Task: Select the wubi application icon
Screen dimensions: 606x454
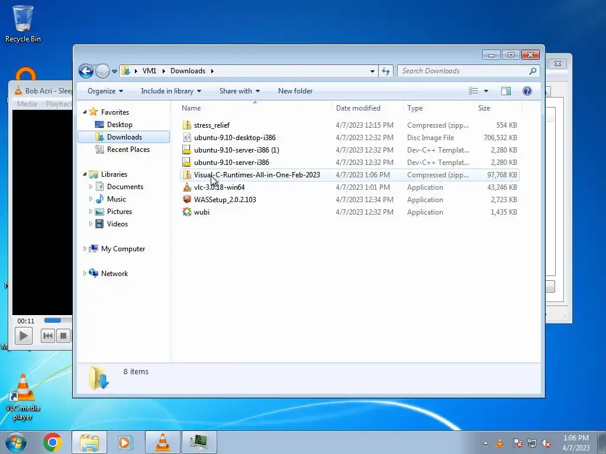Action: (x=187, y=212)
